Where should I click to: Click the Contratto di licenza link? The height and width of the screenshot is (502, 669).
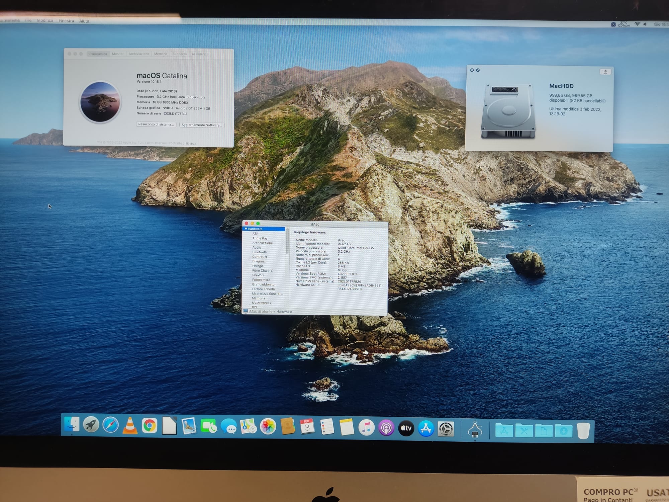click(182, 143)
